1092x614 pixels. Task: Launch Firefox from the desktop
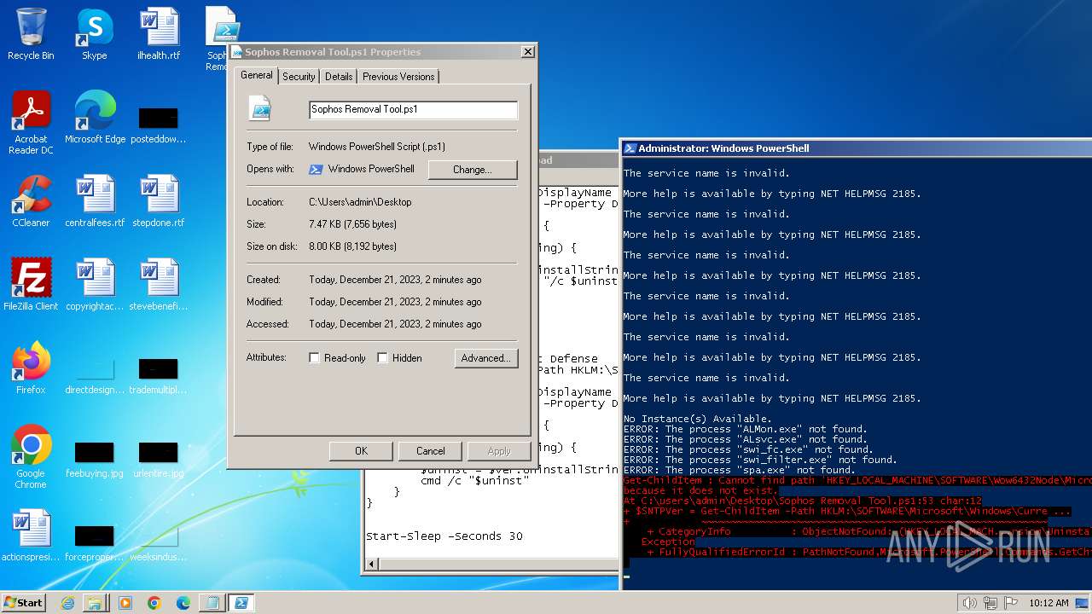click(31, 368)
